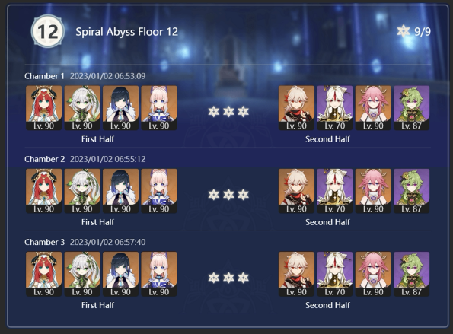Click the floor 12 number badge

(x=48, y=31)
